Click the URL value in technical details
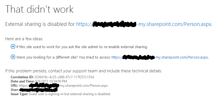 point(63,85)
